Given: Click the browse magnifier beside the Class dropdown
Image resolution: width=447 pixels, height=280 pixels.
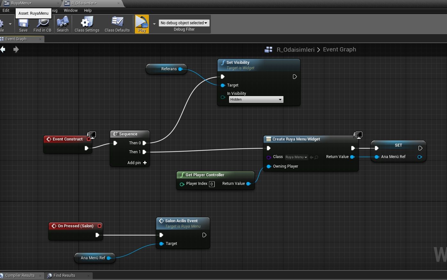Looking at the screenshot, I should [316, 157].
